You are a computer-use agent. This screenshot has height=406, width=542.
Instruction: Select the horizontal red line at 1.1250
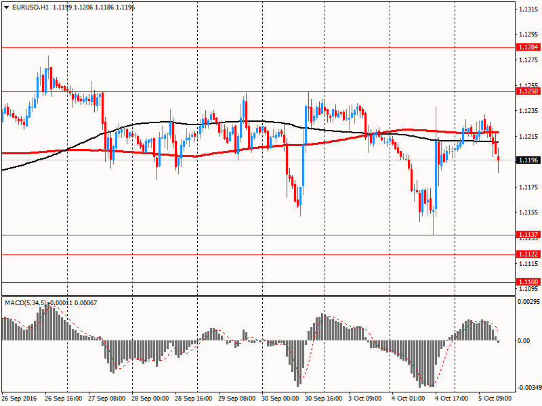(x=258, y=92)
